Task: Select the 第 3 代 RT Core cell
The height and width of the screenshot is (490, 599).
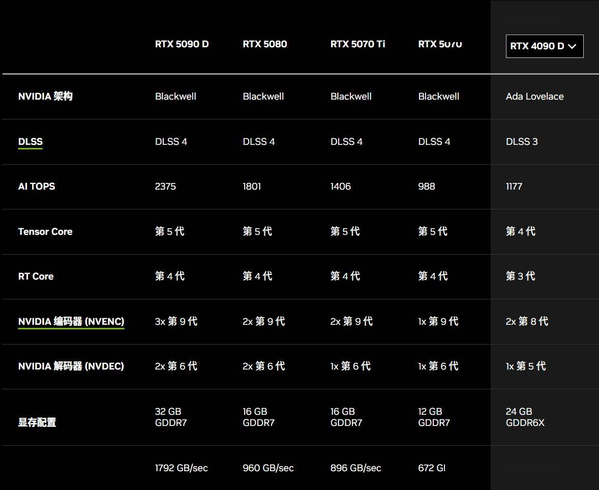Action: coord(520,276)
